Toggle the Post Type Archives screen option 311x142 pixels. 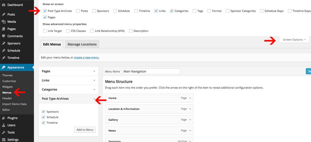point(45,11)
